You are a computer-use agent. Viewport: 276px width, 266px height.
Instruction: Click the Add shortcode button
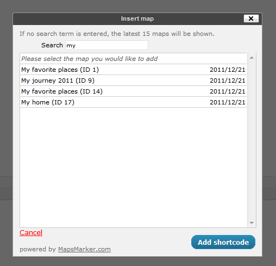coord(223,242)
